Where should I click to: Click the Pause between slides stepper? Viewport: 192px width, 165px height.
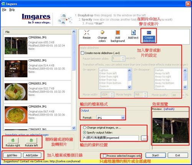click(x=123, y=58)
